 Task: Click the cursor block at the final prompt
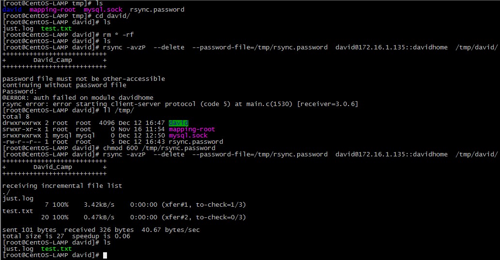point(105,255)
